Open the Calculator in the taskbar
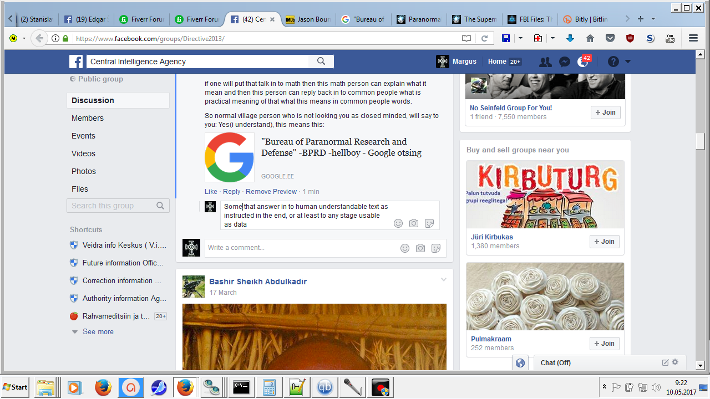This screenshot has height=399, width=710. (x=270, y=387)
